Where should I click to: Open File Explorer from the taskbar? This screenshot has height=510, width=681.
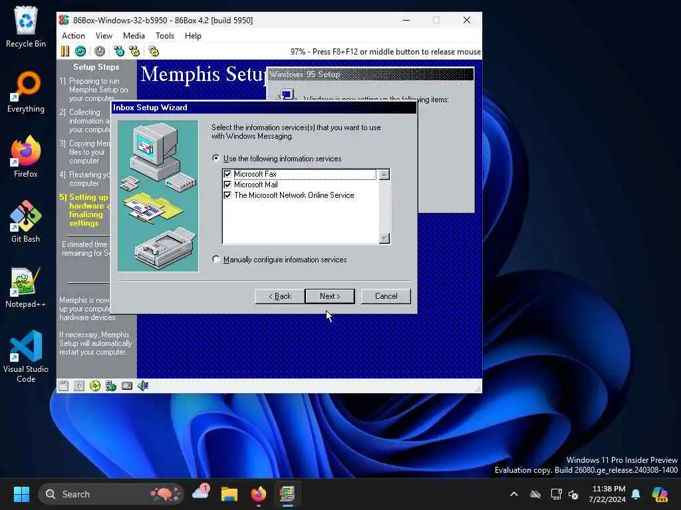(229, 494)
